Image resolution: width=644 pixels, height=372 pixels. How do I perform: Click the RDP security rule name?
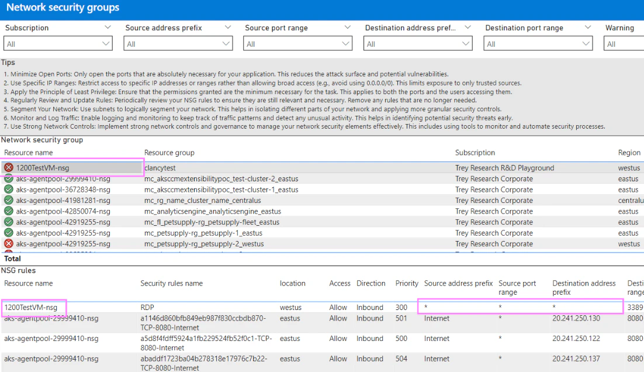[147, 307]
